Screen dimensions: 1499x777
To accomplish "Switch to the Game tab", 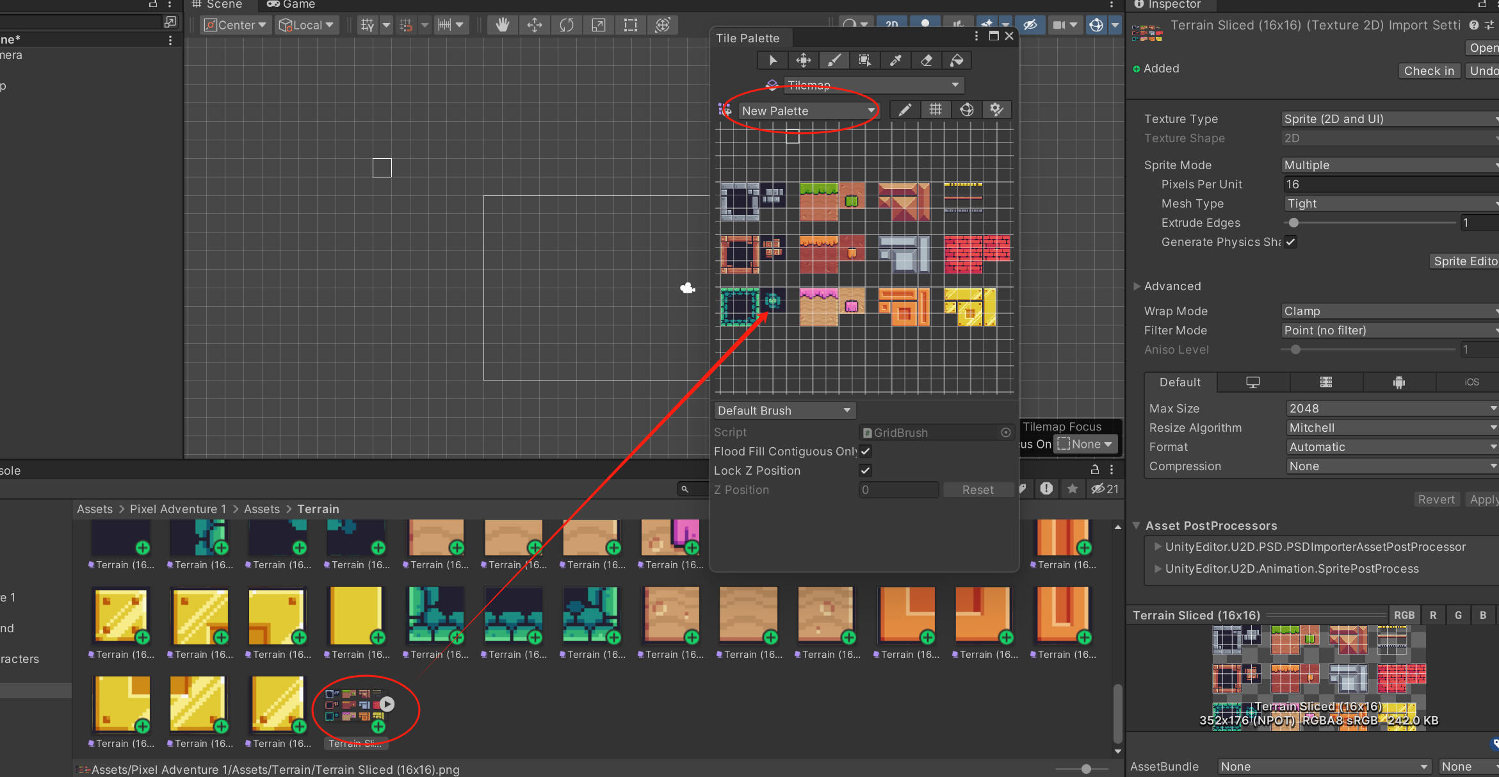I will [x=291, y=4].
